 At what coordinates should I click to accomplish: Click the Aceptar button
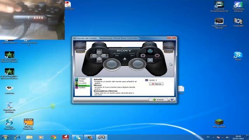[x=158, y=100]
